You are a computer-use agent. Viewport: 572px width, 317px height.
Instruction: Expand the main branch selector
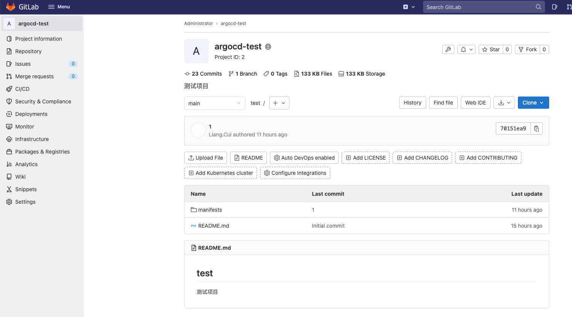tap(214, 103)
